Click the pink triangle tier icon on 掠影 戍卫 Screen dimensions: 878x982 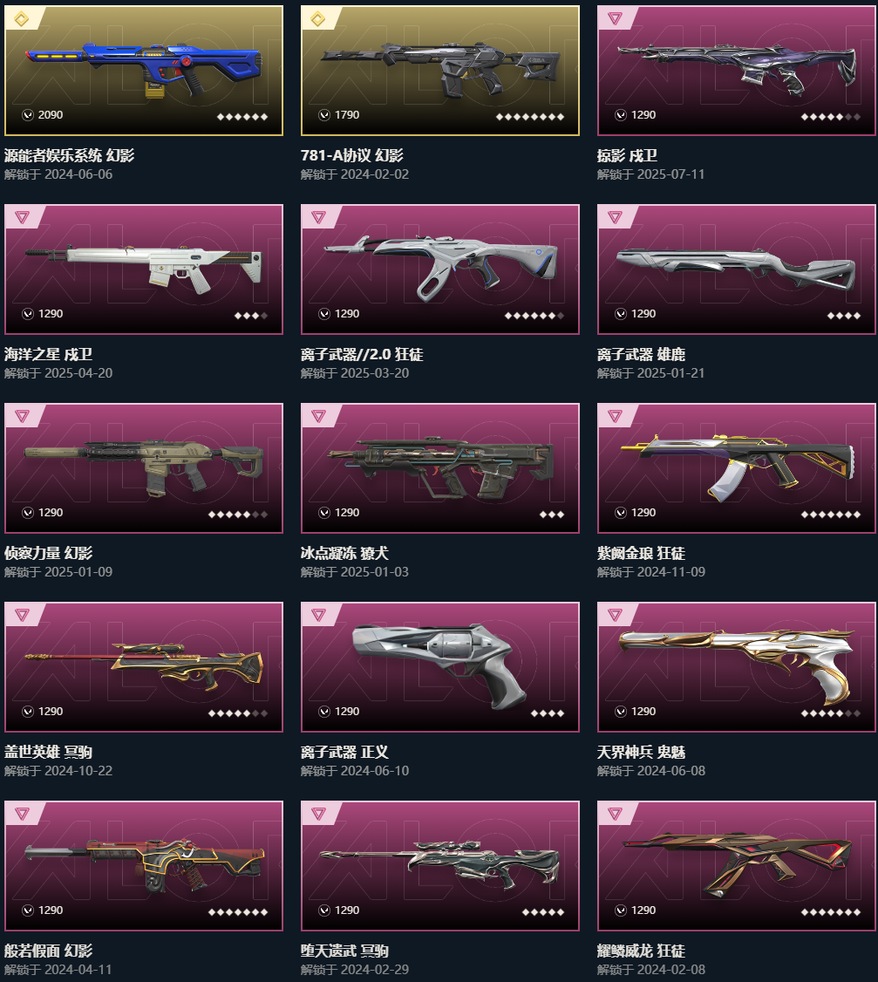pyautogui.click(x=615, y=19)
